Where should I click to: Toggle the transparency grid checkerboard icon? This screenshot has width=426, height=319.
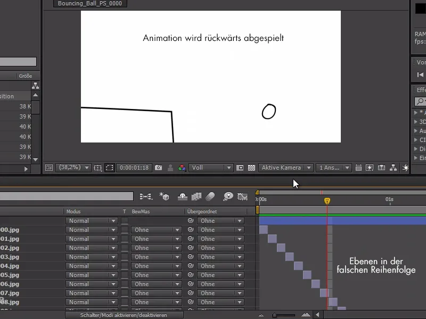click(x=251, y=167)
